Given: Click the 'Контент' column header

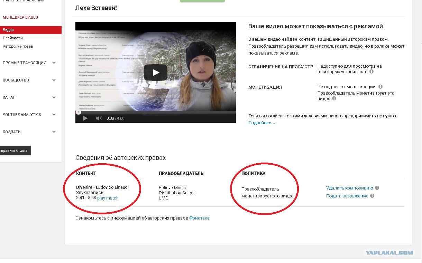Looking at the screenshot, I should tap(86, 173).
